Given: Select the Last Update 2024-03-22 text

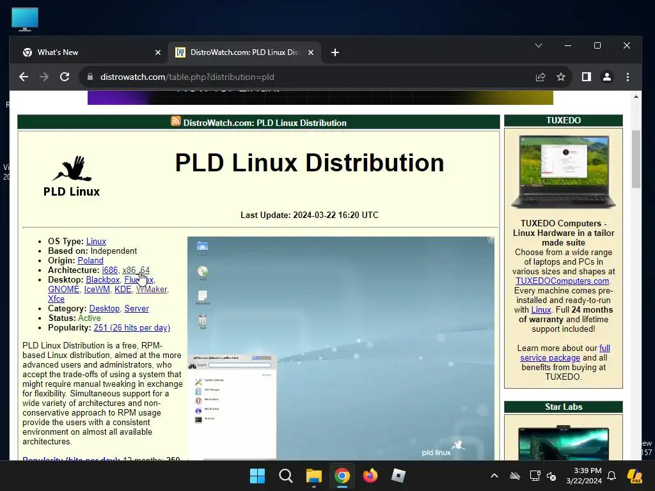Looking at the screenshot, I should (310, 215).
